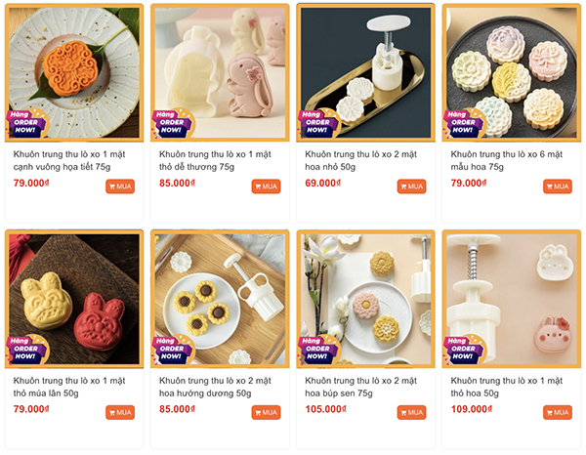Click MUA for hoa nhỏ 50g mold

(x=411, y=186)
